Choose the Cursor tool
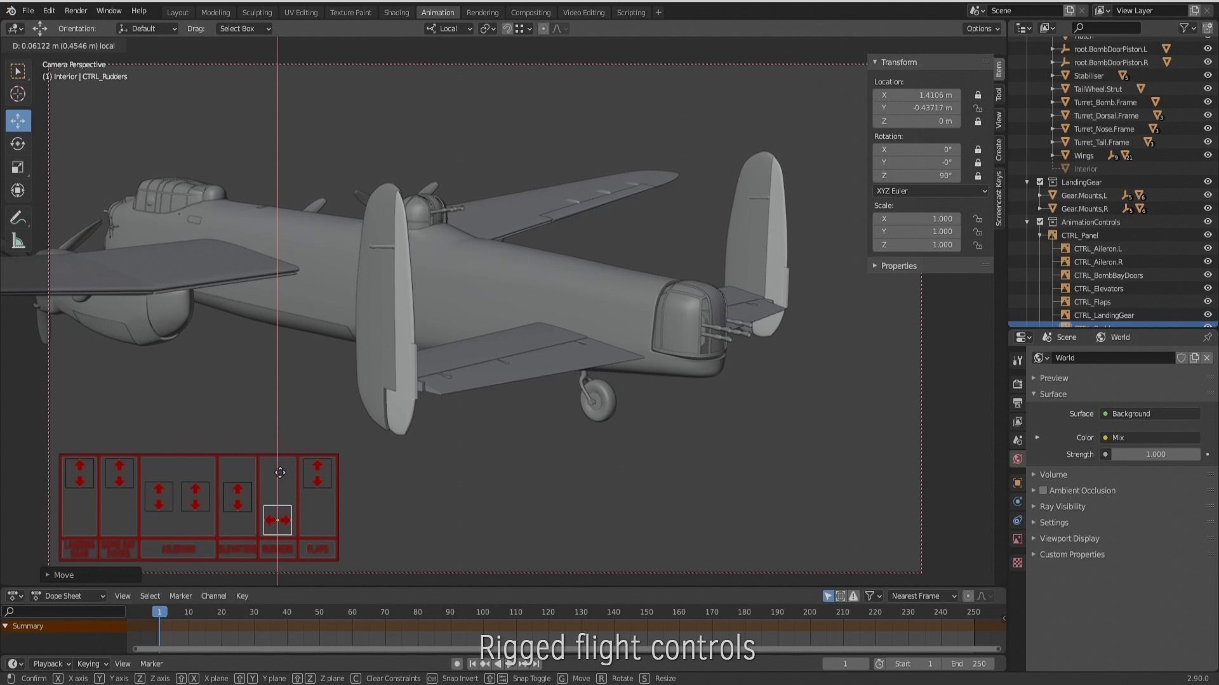 [18, 95]
